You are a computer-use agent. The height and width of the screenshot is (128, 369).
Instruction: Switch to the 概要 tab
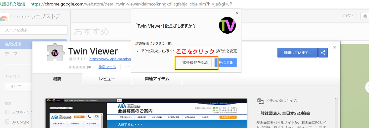[57, 79]
